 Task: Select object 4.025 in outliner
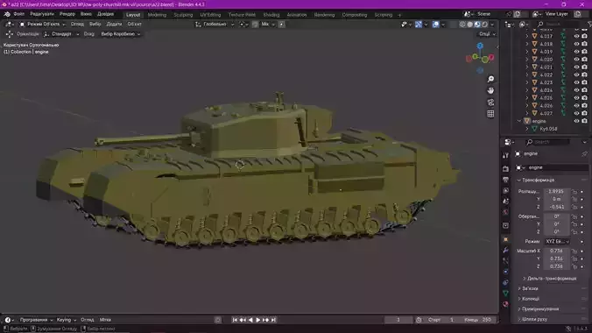(546, 98)
